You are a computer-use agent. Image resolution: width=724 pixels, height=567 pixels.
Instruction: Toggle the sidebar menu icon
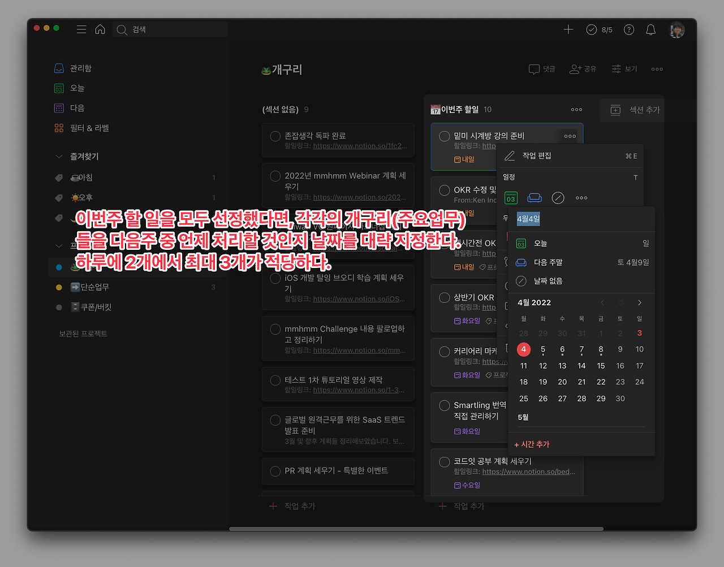point(81,29)
